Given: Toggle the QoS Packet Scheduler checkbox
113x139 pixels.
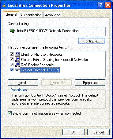Looking at the screenshot, I should (12, 65).
